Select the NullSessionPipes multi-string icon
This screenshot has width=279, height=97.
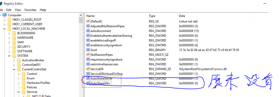pyautogui.click(x=88, y=55)
